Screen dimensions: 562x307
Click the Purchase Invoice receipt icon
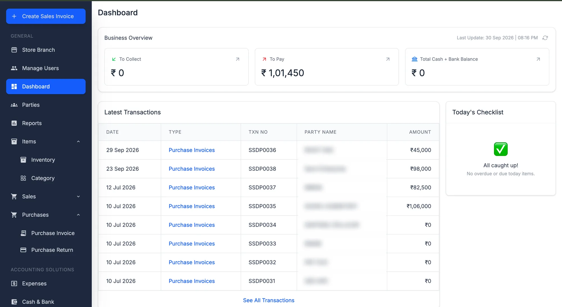point(23,233)
